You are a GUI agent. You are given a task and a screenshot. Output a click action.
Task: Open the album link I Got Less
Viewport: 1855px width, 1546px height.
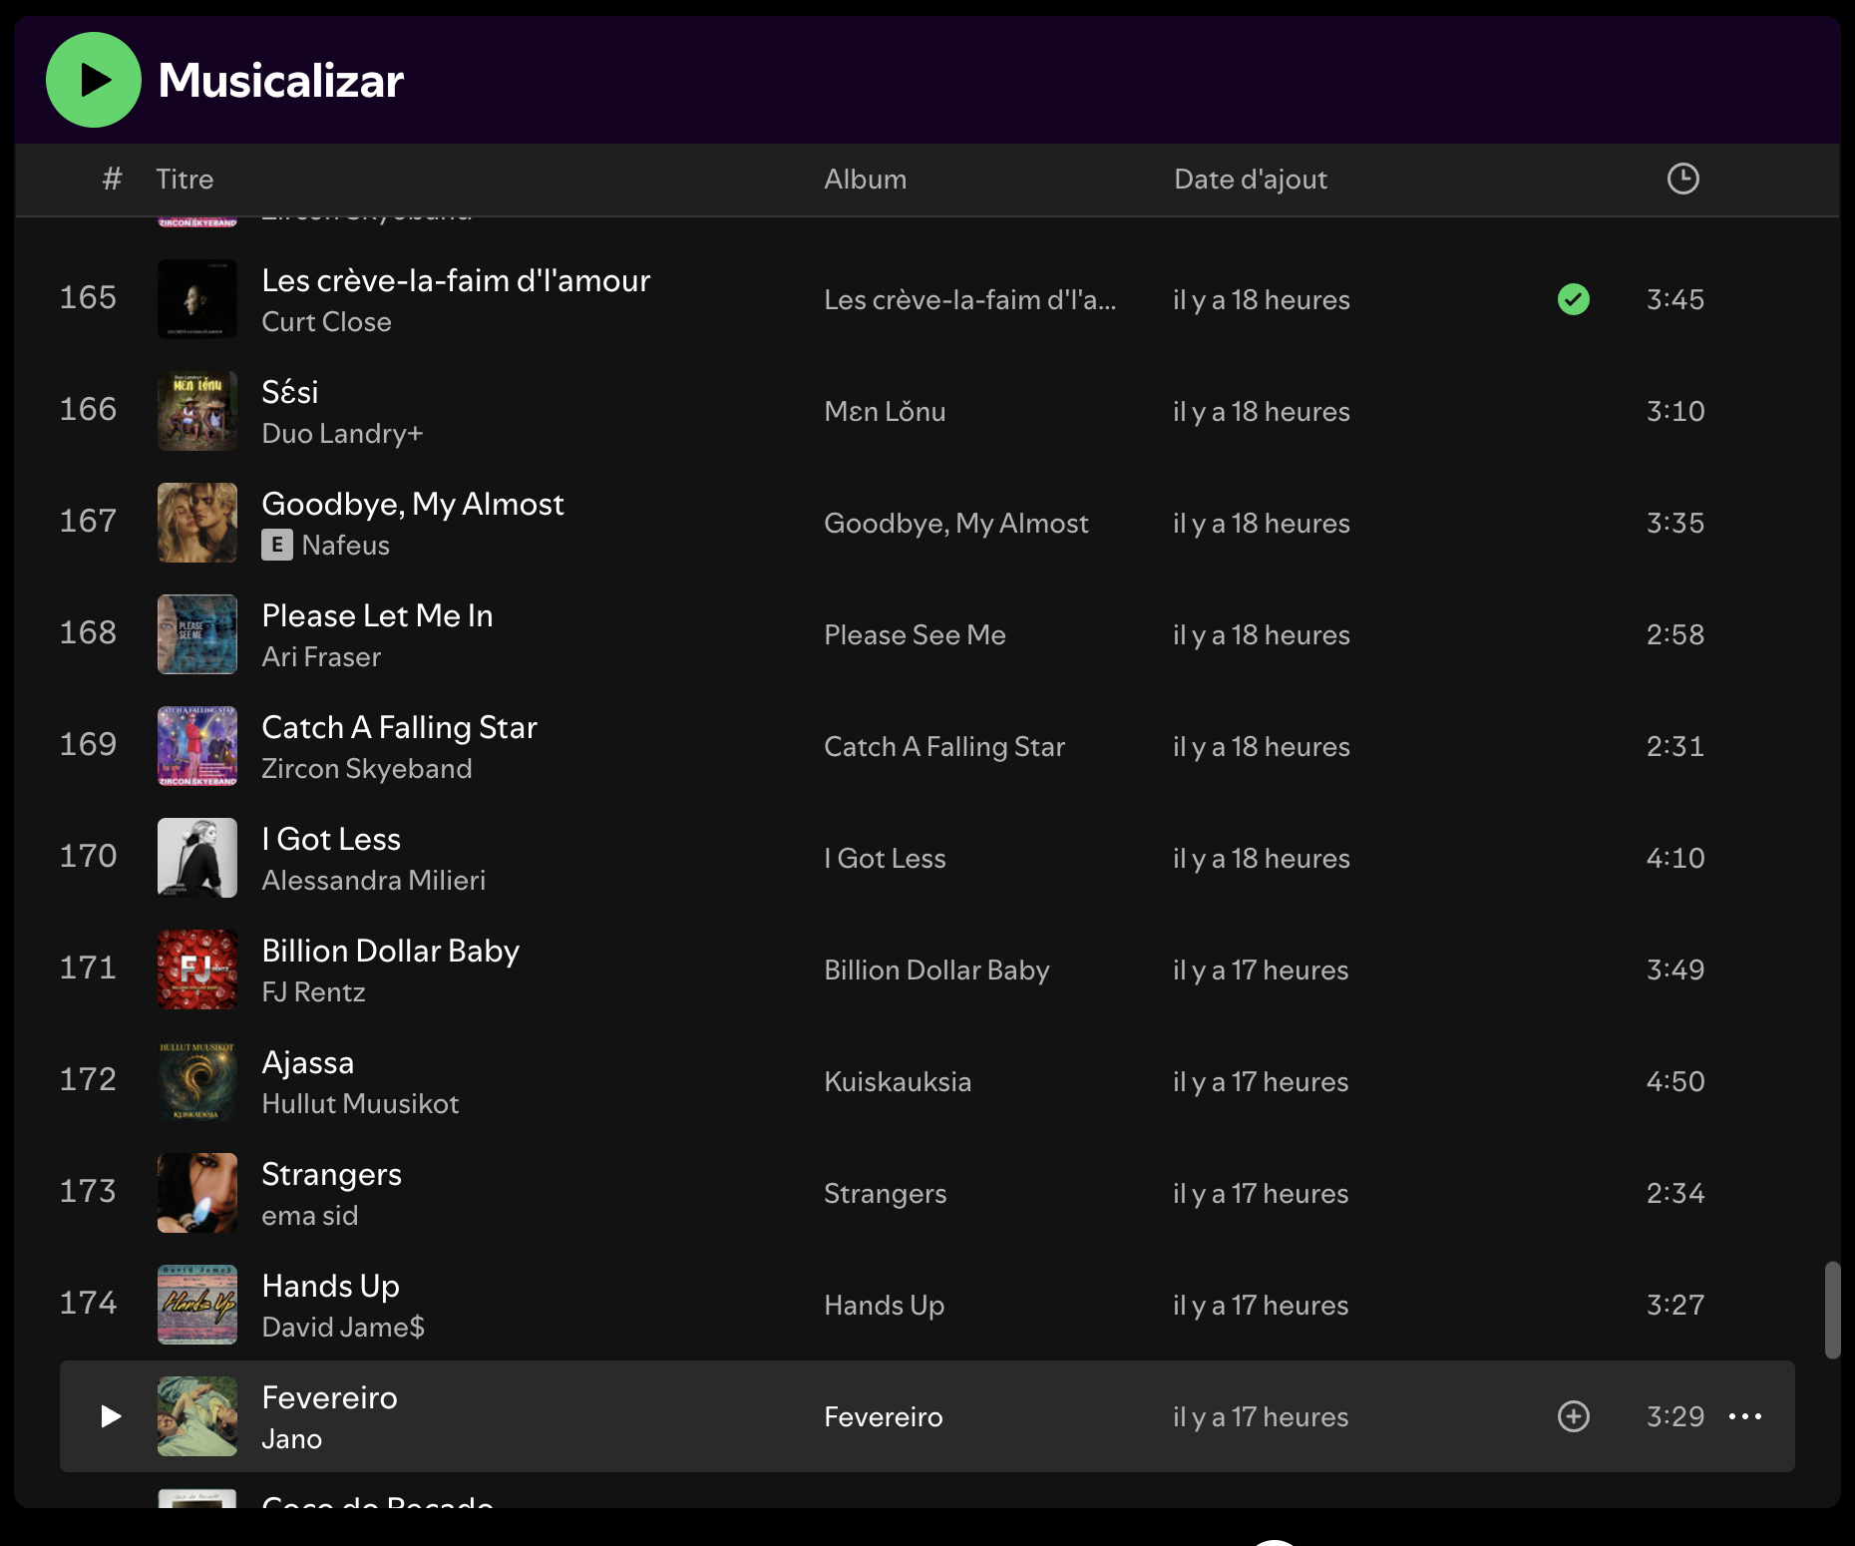coord(885,859)
